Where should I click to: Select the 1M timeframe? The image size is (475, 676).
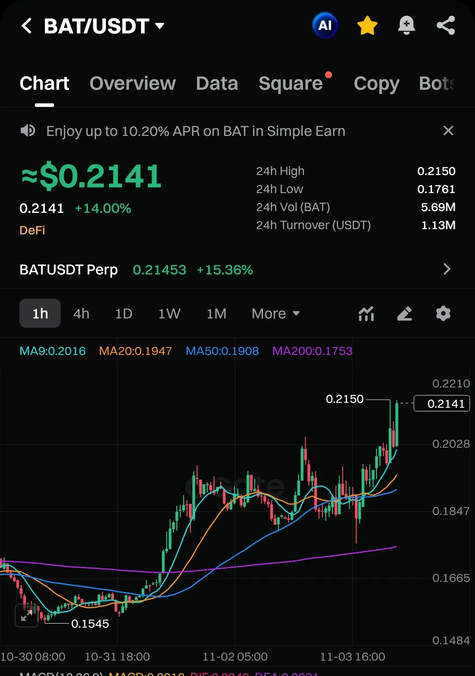click(x=216, y=314)
